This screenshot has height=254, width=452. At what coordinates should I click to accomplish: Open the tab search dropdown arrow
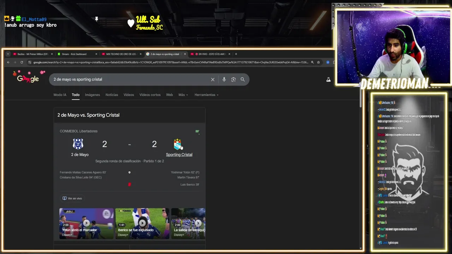(8, 54)
